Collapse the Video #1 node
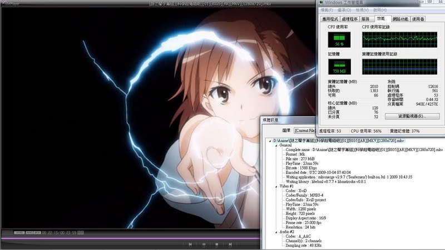 (x=276, y=187)
